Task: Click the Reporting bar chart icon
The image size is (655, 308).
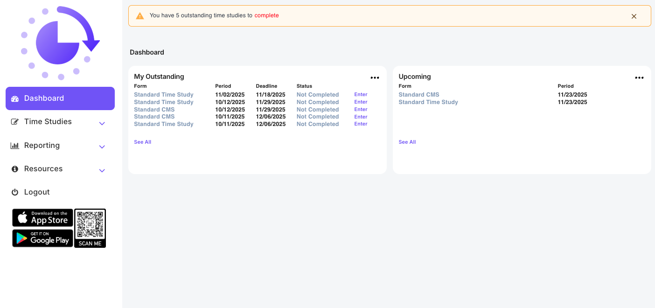Action: (x=15, y=146)
